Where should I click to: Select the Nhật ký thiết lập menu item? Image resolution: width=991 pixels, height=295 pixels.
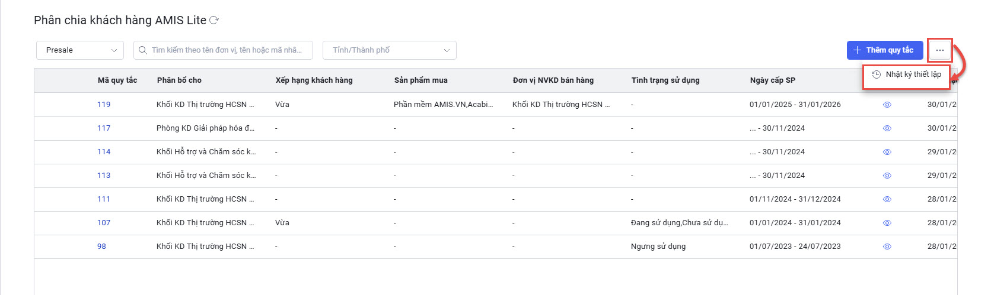tap(913, 74)
